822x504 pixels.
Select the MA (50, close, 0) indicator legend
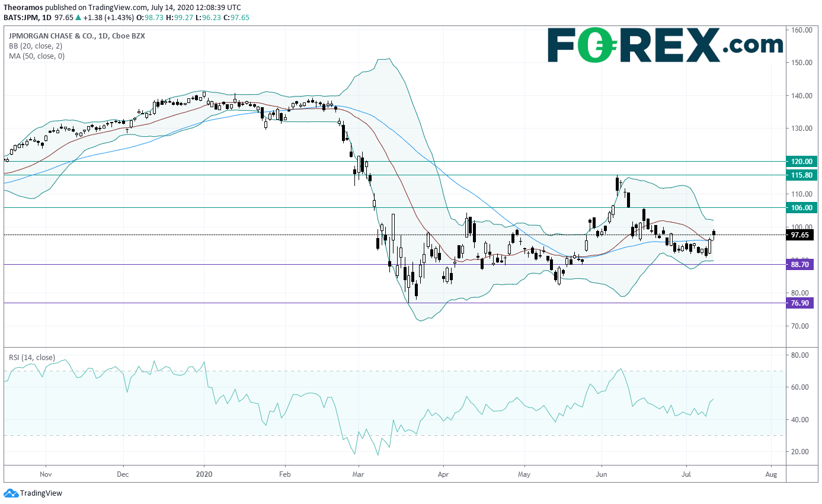(36, 56)
